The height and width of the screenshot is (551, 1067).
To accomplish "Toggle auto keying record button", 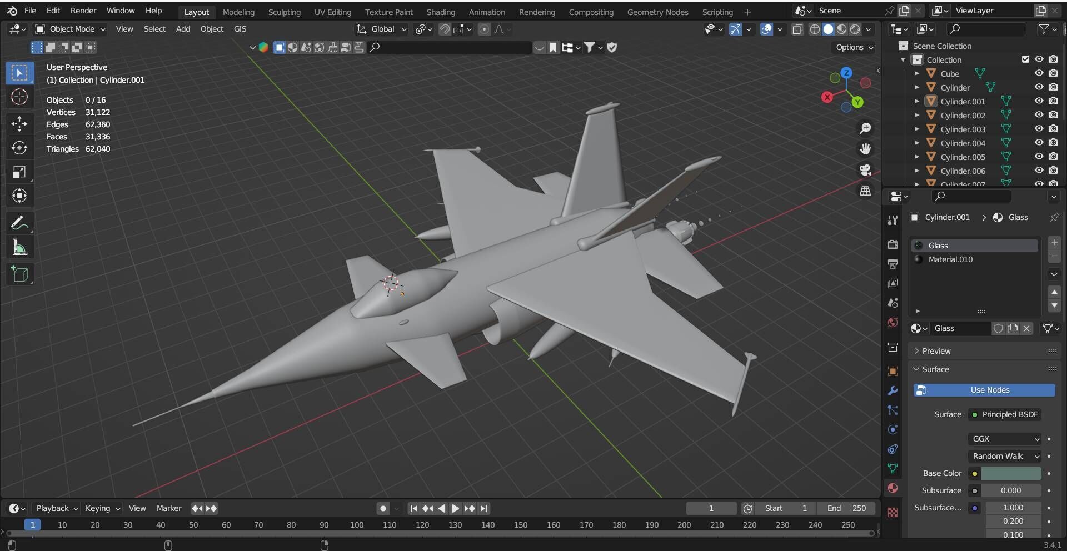I will (382, 508).
